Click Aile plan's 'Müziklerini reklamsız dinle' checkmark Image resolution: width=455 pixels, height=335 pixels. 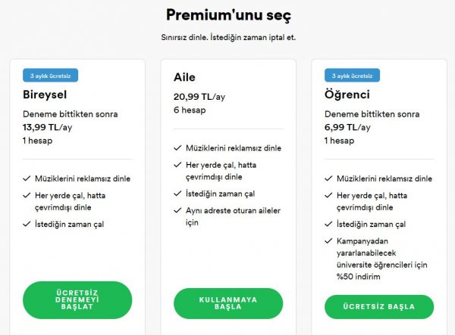[x=177, y=148]
